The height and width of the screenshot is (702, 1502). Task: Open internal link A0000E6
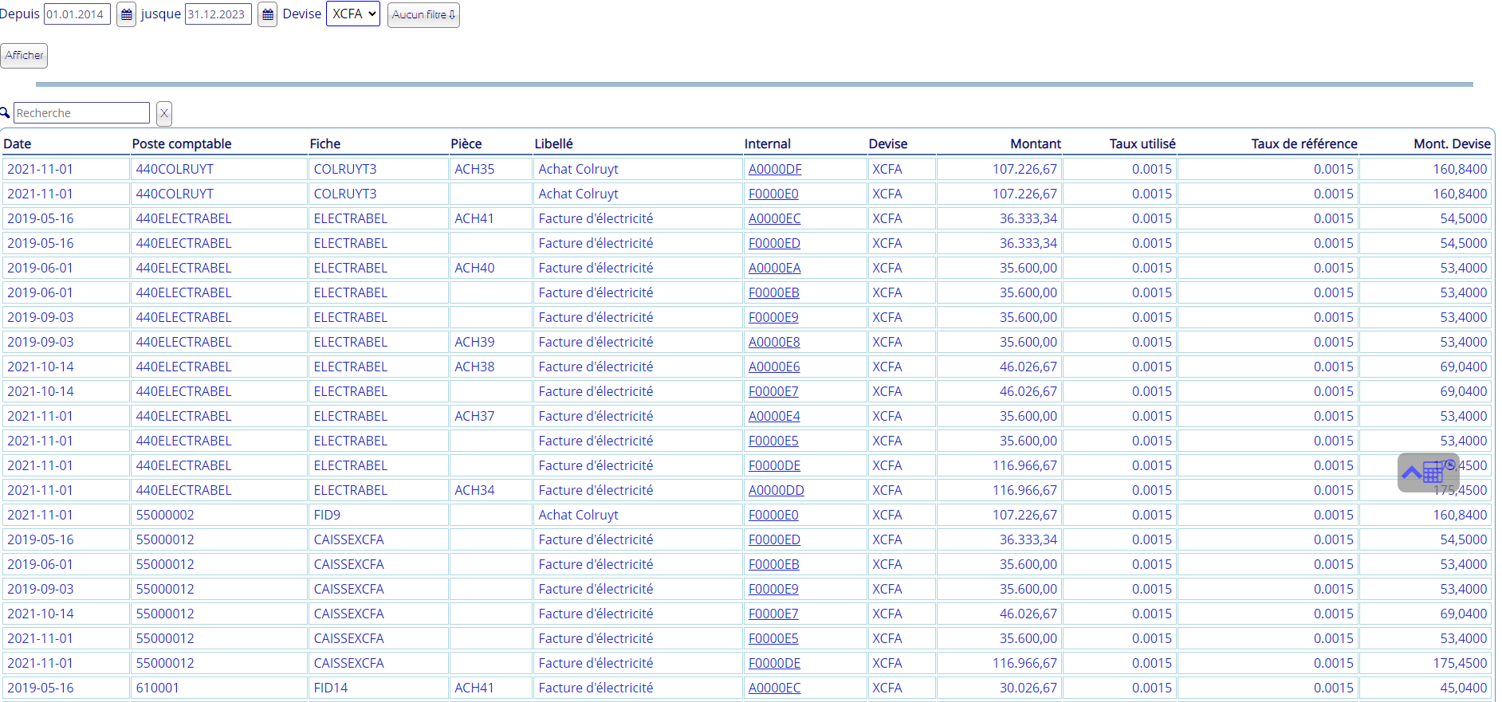point(774,367)
